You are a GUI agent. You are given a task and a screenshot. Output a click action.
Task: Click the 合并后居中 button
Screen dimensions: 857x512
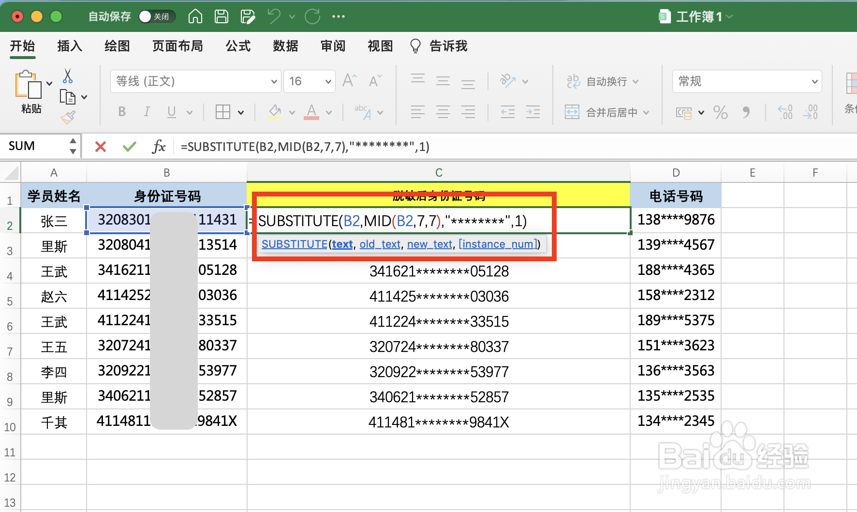pos(601,113)
